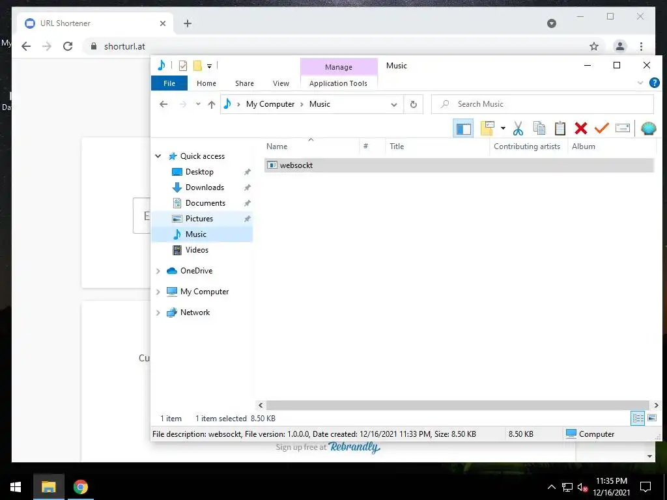Open the Application Tools tab
This screenshot has height=500, width=667.
[x=338, y=83]
